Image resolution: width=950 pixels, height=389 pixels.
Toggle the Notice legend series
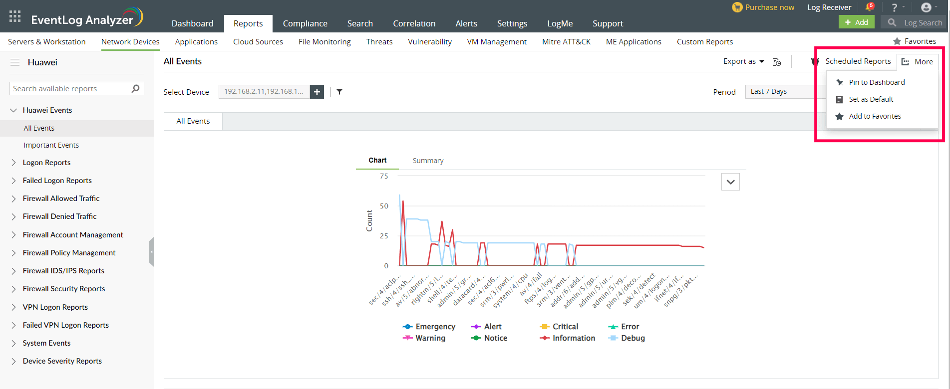pos(489,338)
